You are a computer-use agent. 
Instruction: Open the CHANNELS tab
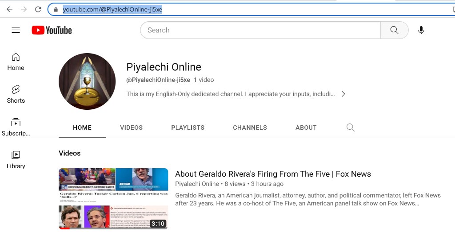250,128
